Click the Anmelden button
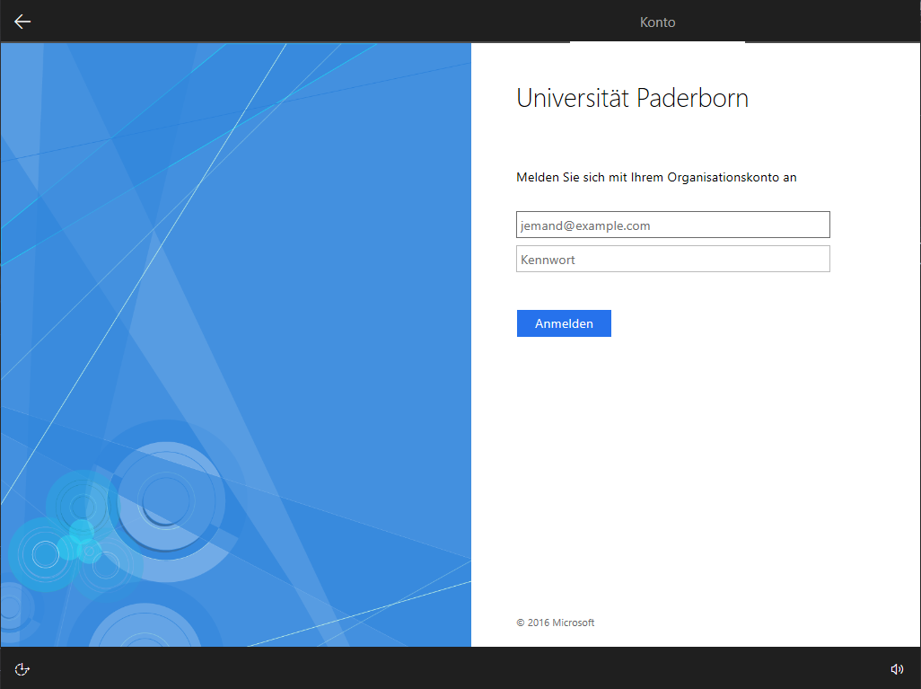The height and width of the screenshot is (689, 921). pos(564,323)
